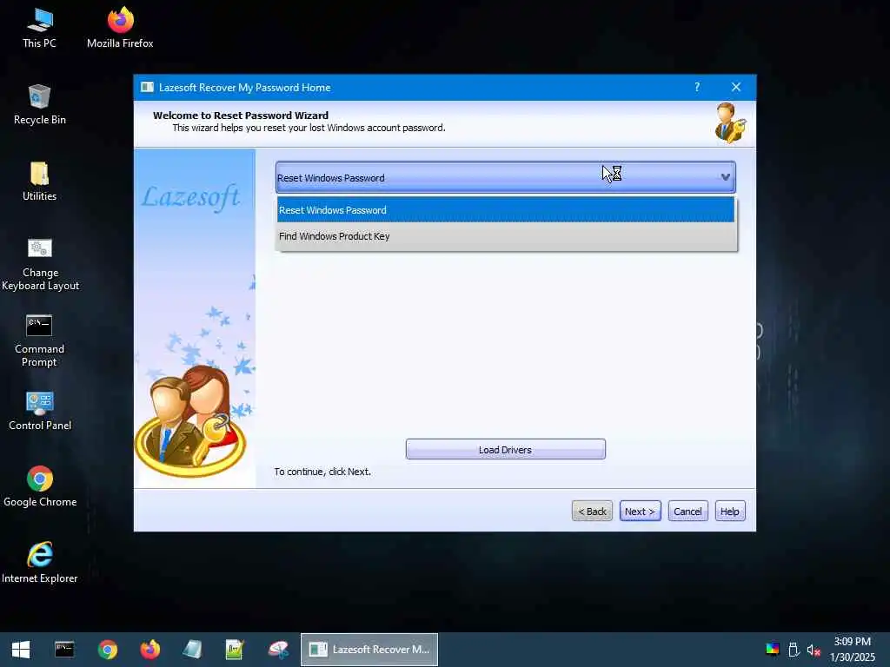Open This PC desktop icon
The width and height of the screenshot is (890, 667).
pos(39,29)
